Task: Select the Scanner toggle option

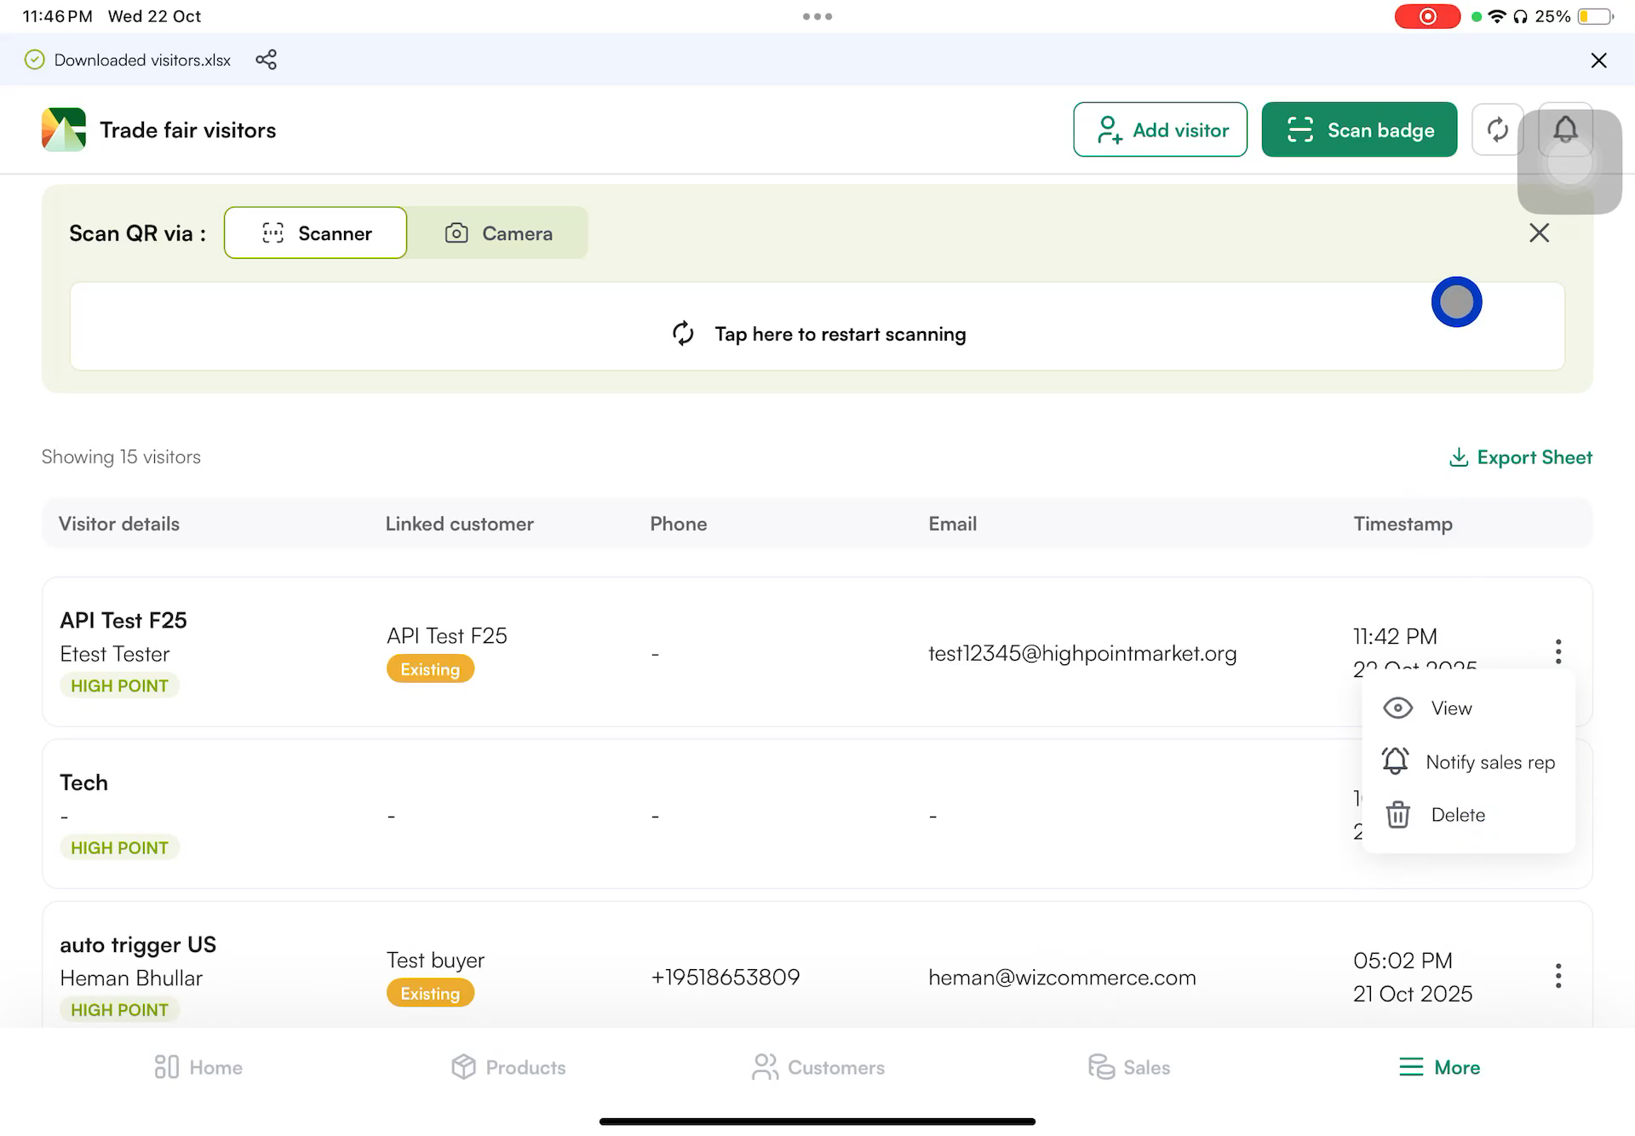Action: click(315, 232)
